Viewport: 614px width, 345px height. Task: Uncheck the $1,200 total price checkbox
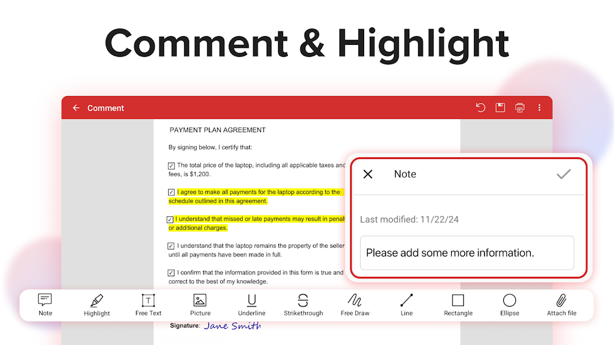171,165
